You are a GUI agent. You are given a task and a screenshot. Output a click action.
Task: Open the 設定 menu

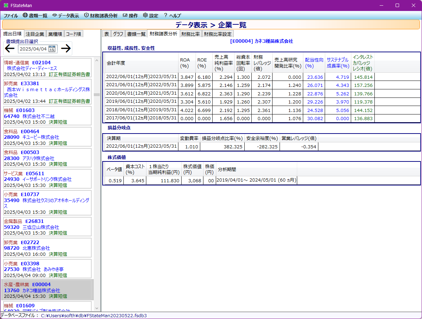pyautogui.click(x=151, y=16)
